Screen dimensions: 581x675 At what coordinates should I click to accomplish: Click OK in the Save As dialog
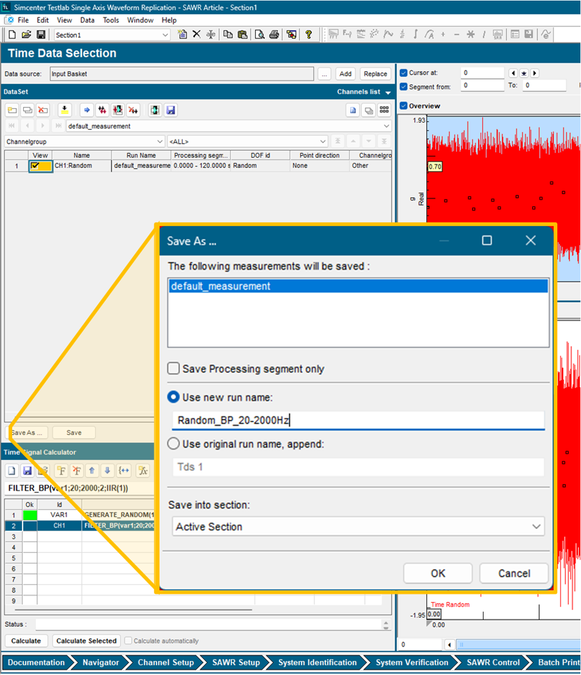[438, 573]
